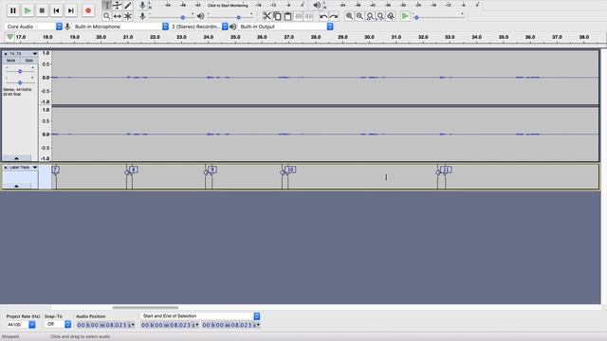This screenshot has width=607, height=341.
Task: Click Silence audio selection icon
Action: click(x=308, y=16)
